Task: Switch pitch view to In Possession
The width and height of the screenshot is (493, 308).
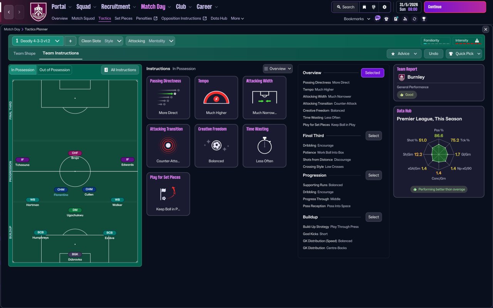Action: click(x=22, y=70)
